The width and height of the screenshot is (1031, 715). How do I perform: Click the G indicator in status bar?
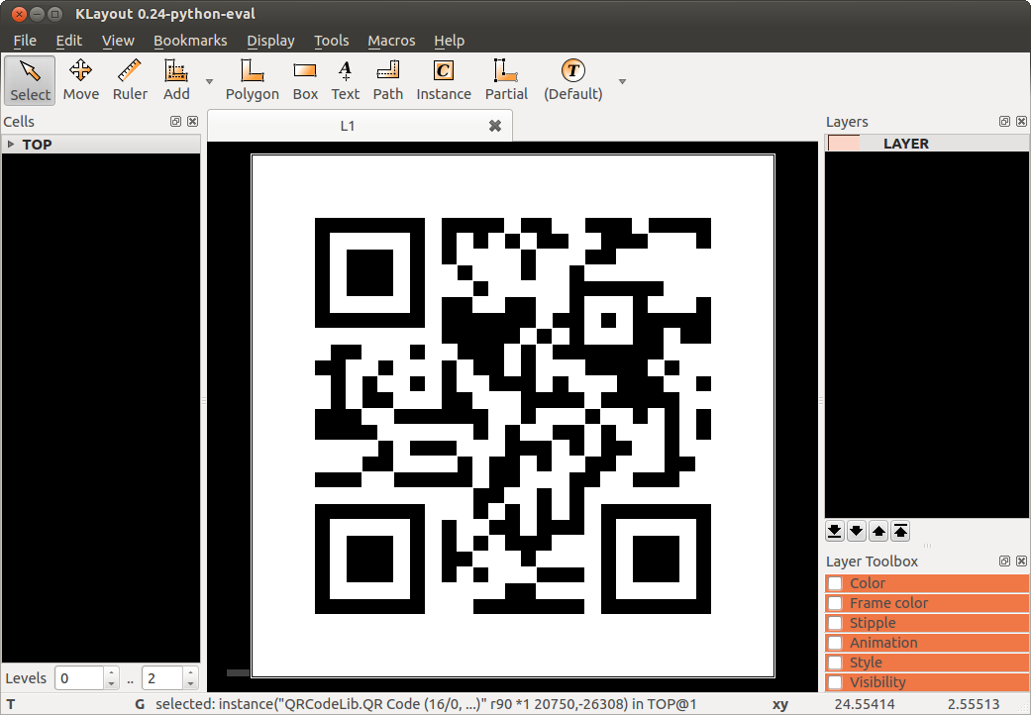140,704
